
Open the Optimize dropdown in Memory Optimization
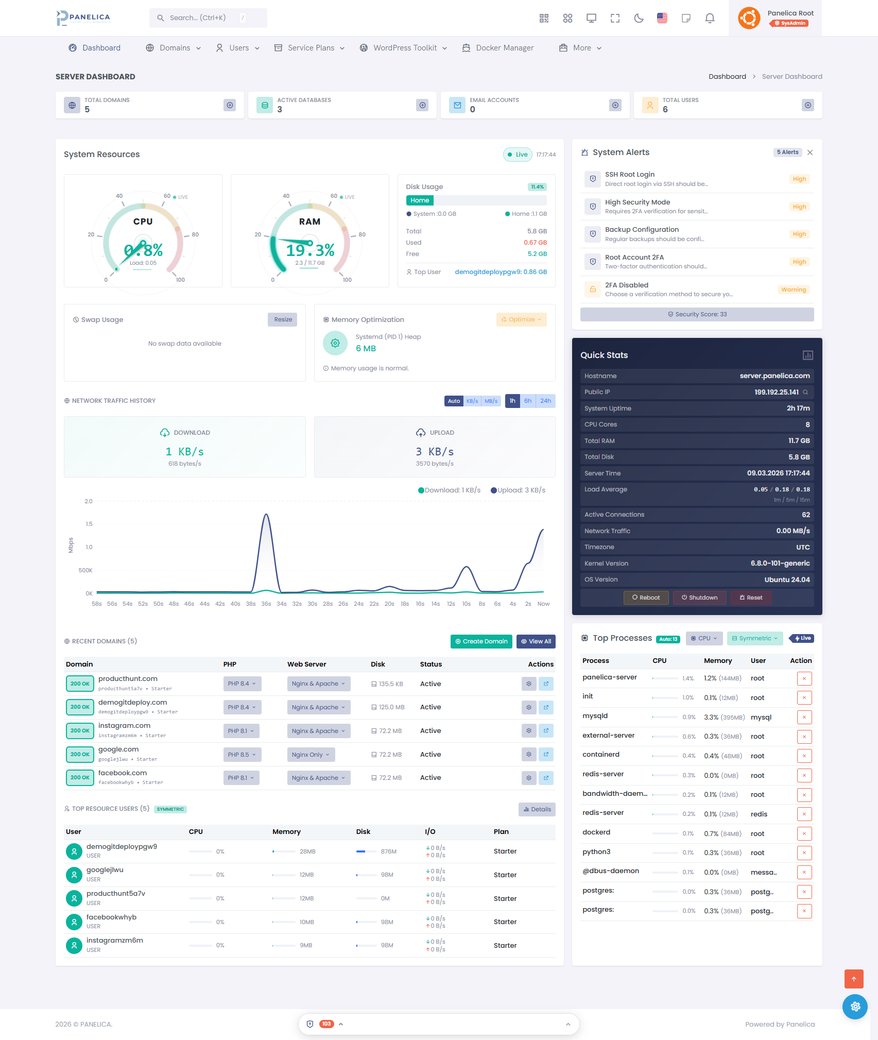click(521, 319)
